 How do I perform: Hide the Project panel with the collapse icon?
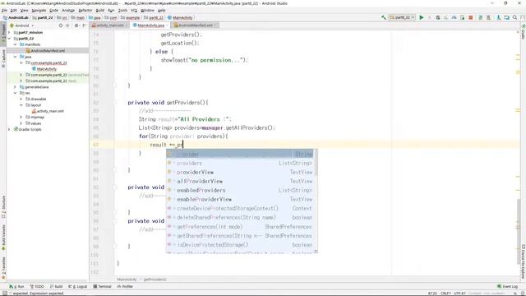[x=84, y=25]
